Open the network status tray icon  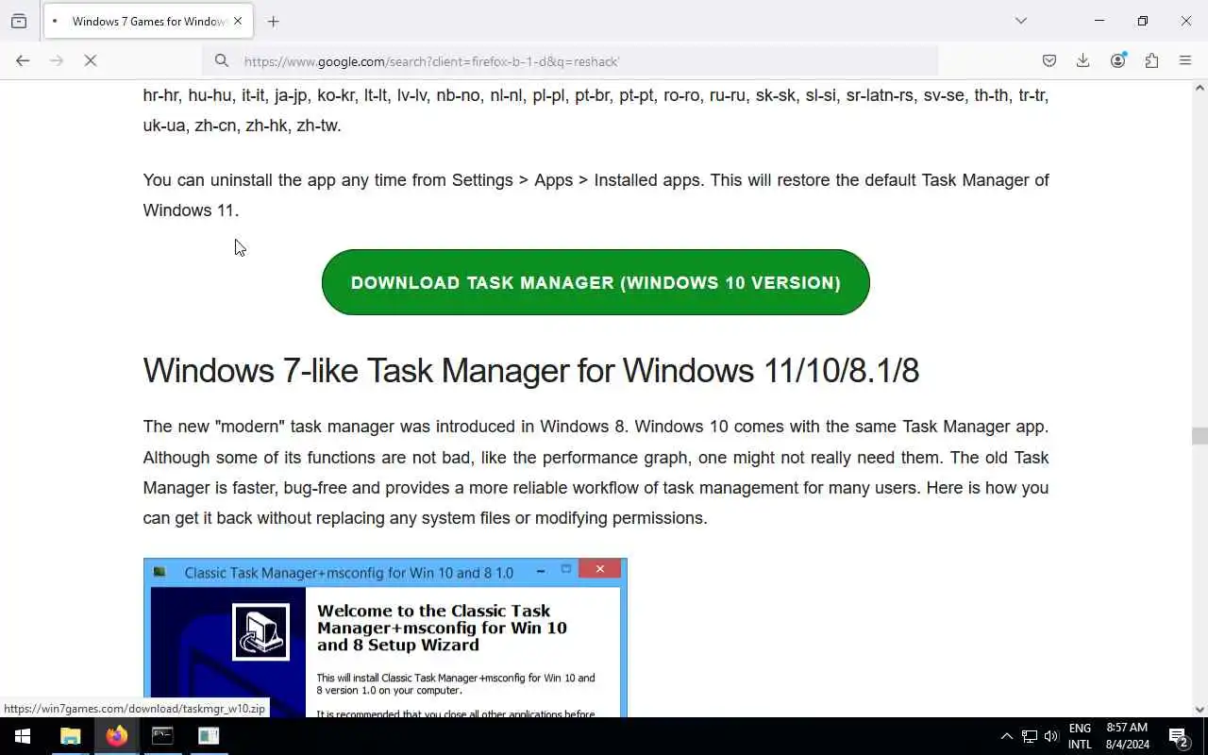[x=1030, y=736]
